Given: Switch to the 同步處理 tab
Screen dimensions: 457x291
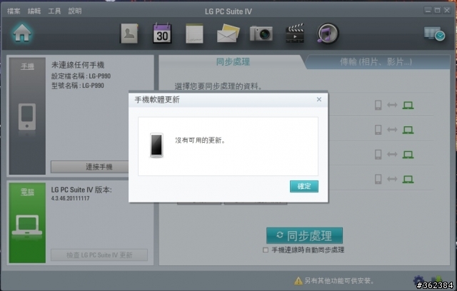Looking at the screenshot, I should click(x=233, y=61).
